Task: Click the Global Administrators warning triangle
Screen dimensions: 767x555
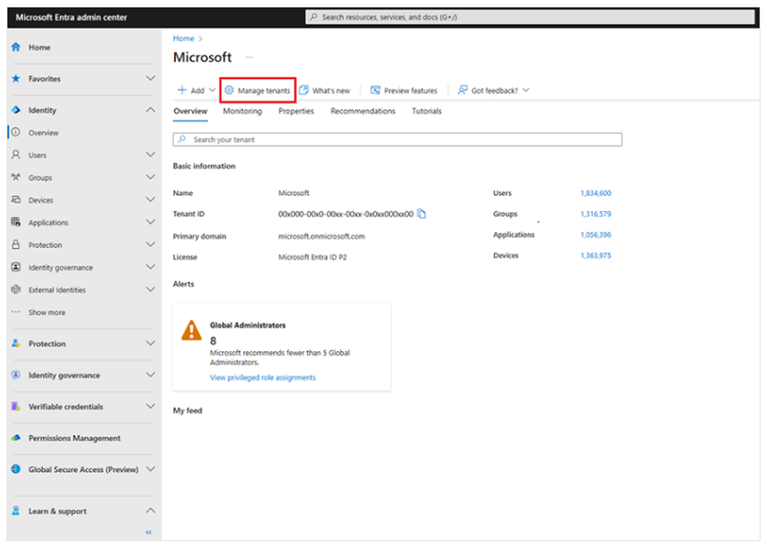Action: click(x=191, y=331)
